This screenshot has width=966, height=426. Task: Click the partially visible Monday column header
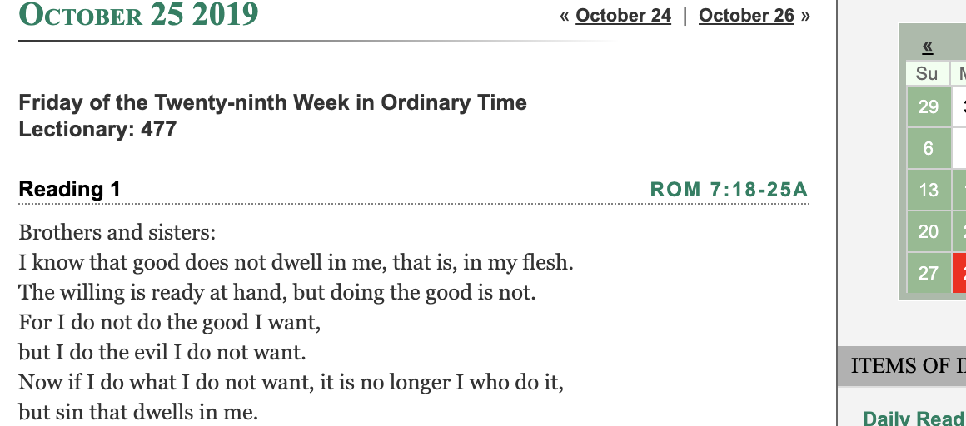959,73
